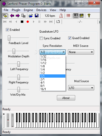Viewport: 102px width, 136px height.
Task: Select 1/16 from the sync list
Action: pos(53,60)
